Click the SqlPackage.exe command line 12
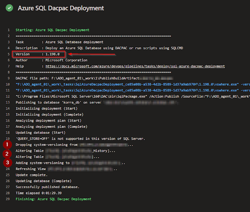 [x=133, y=97]
